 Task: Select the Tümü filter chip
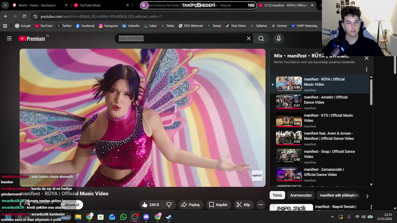coord(277,195)
